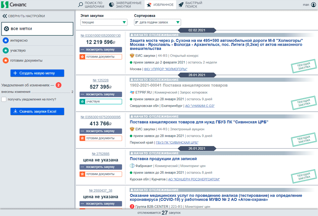Click the star icon of Избранное
The image size is (318, 216).
click(149, 5)
